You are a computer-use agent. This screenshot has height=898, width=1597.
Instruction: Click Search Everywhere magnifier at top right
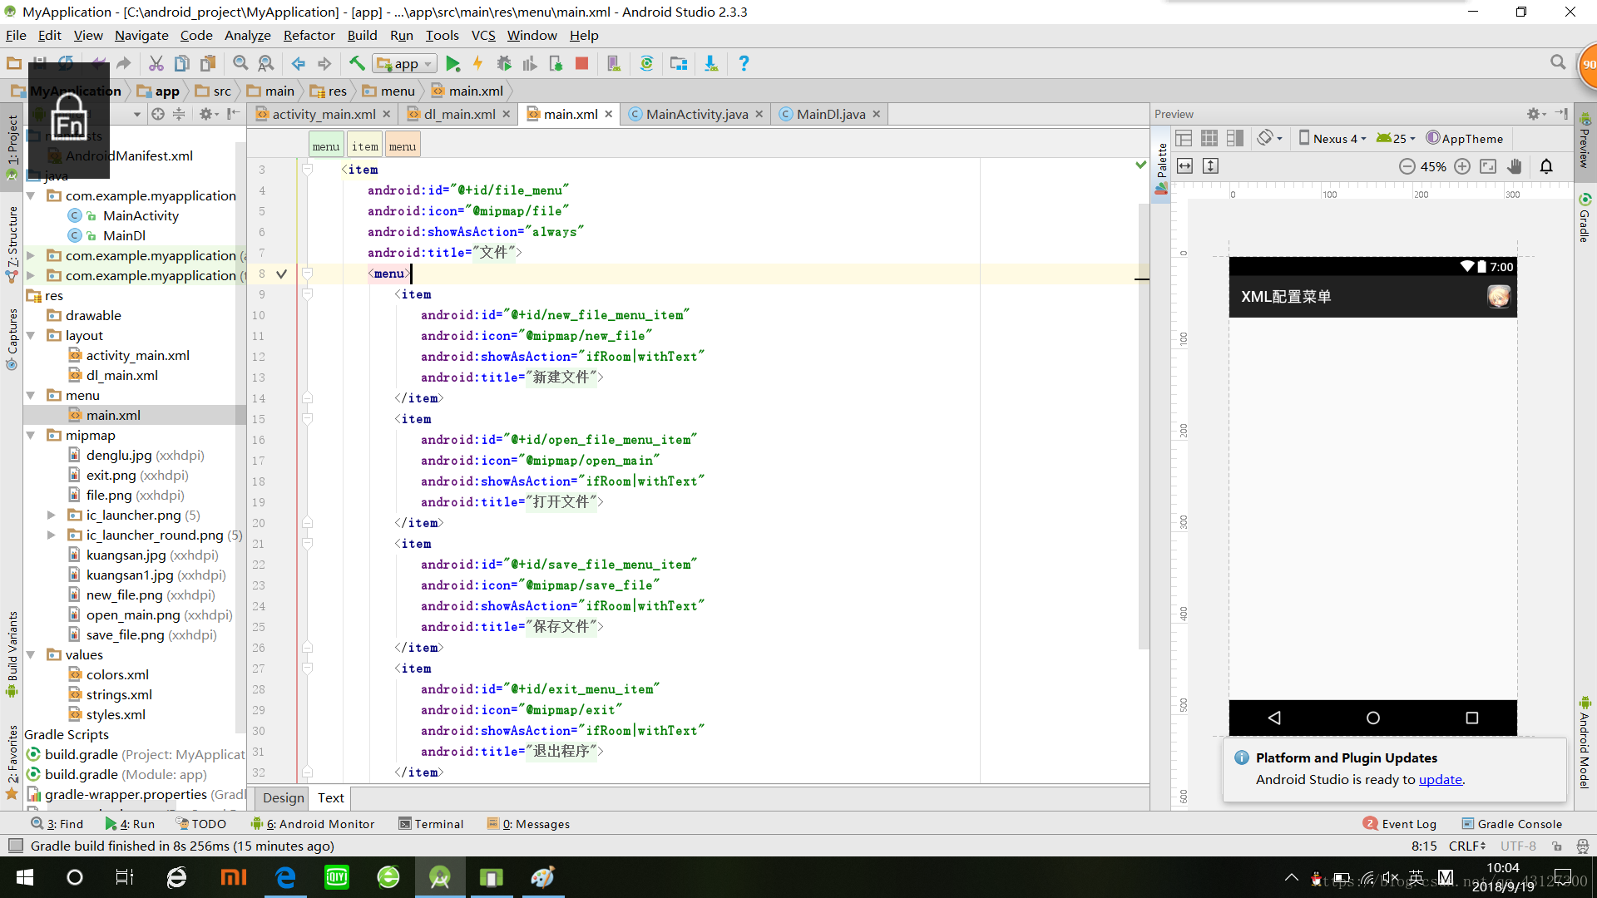point(1558,62)
